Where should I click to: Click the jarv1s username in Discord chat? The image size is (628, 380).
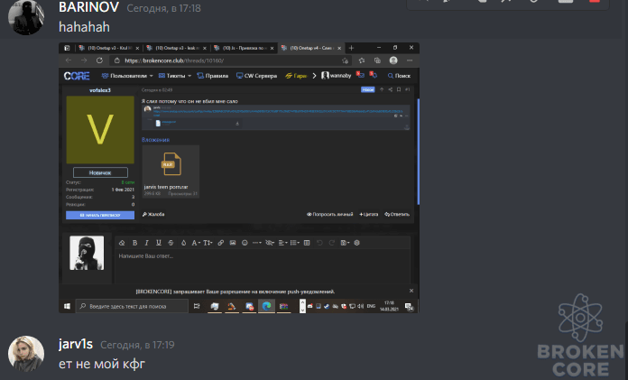click(x=76, y=344)
